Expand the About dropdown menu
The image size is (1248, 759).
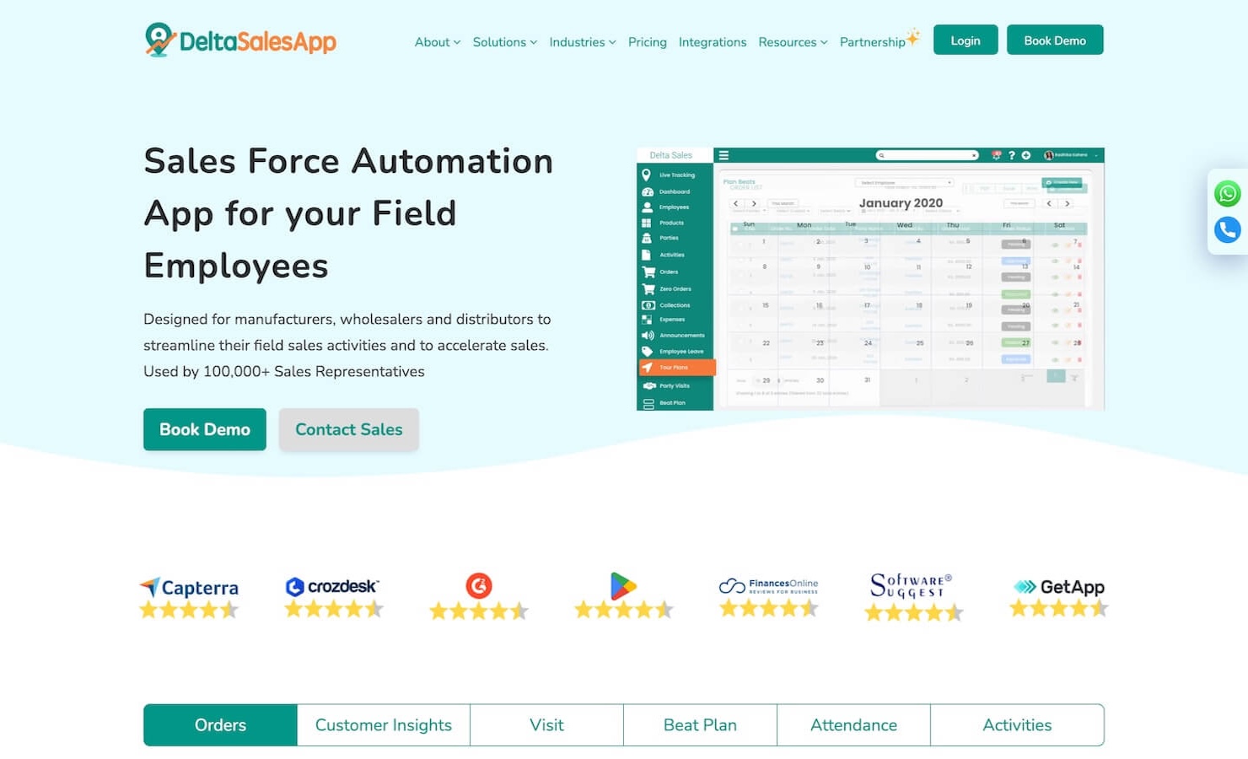(437, 42)
